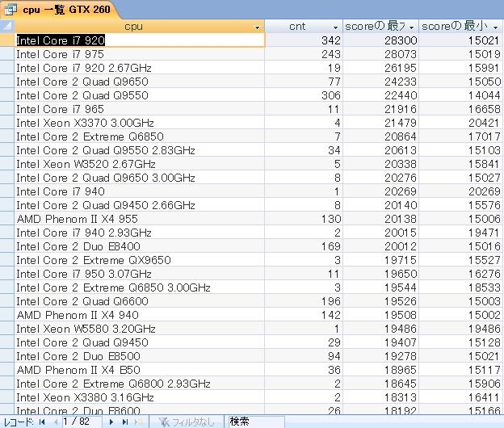Create new record navigation button
504x428 pixels.
click(139, 422)
